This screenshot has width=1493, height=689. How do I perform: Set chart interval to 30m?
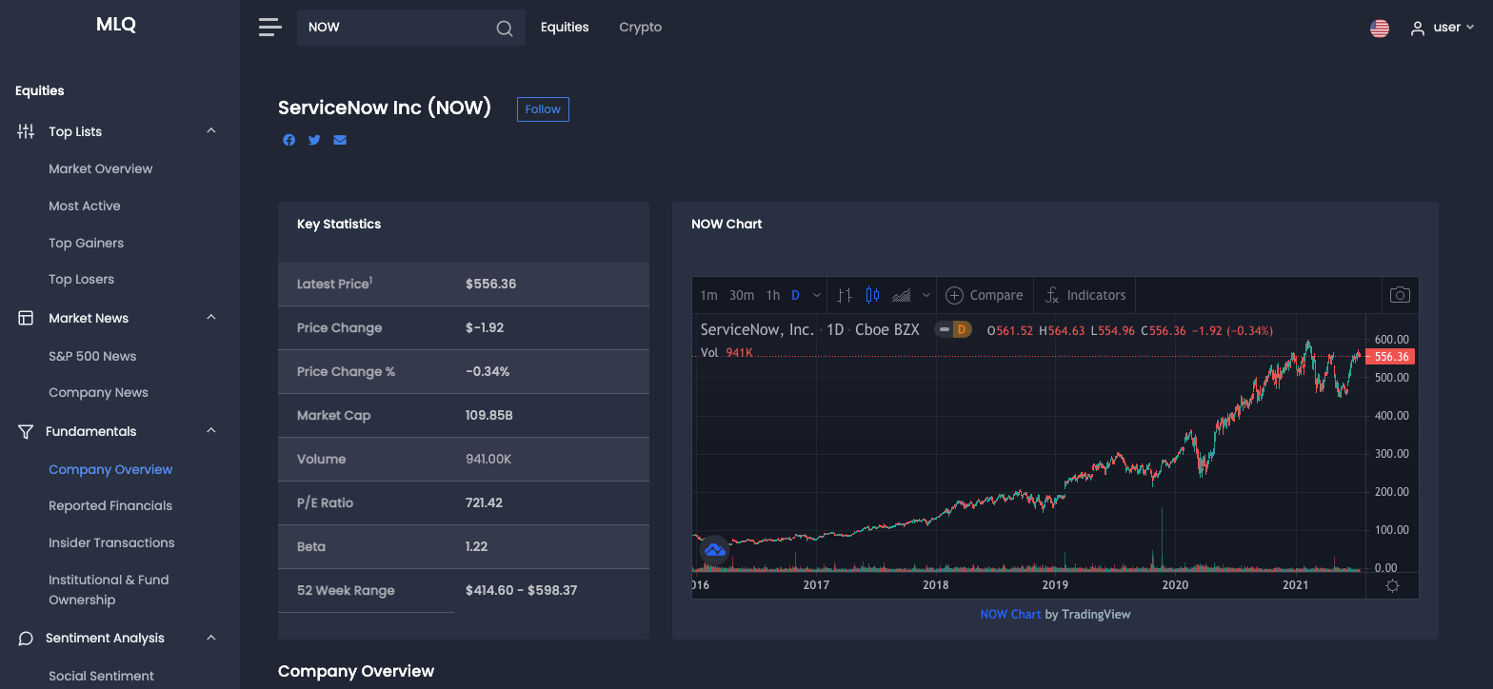[742, 295]
